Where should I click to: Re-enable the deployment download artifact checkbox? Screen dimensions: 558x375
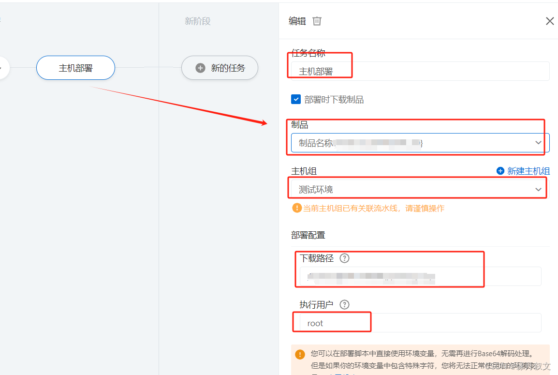click(x=295, y=99)
